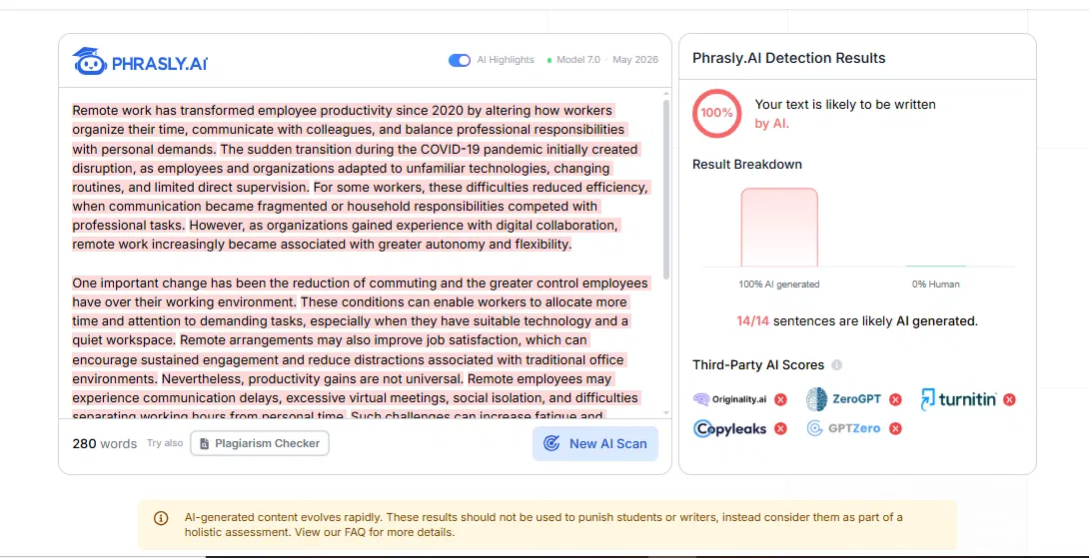Click the green Model 7.0 status dot
This screenshot has height=558, width=1089.
tap(549, 60)
